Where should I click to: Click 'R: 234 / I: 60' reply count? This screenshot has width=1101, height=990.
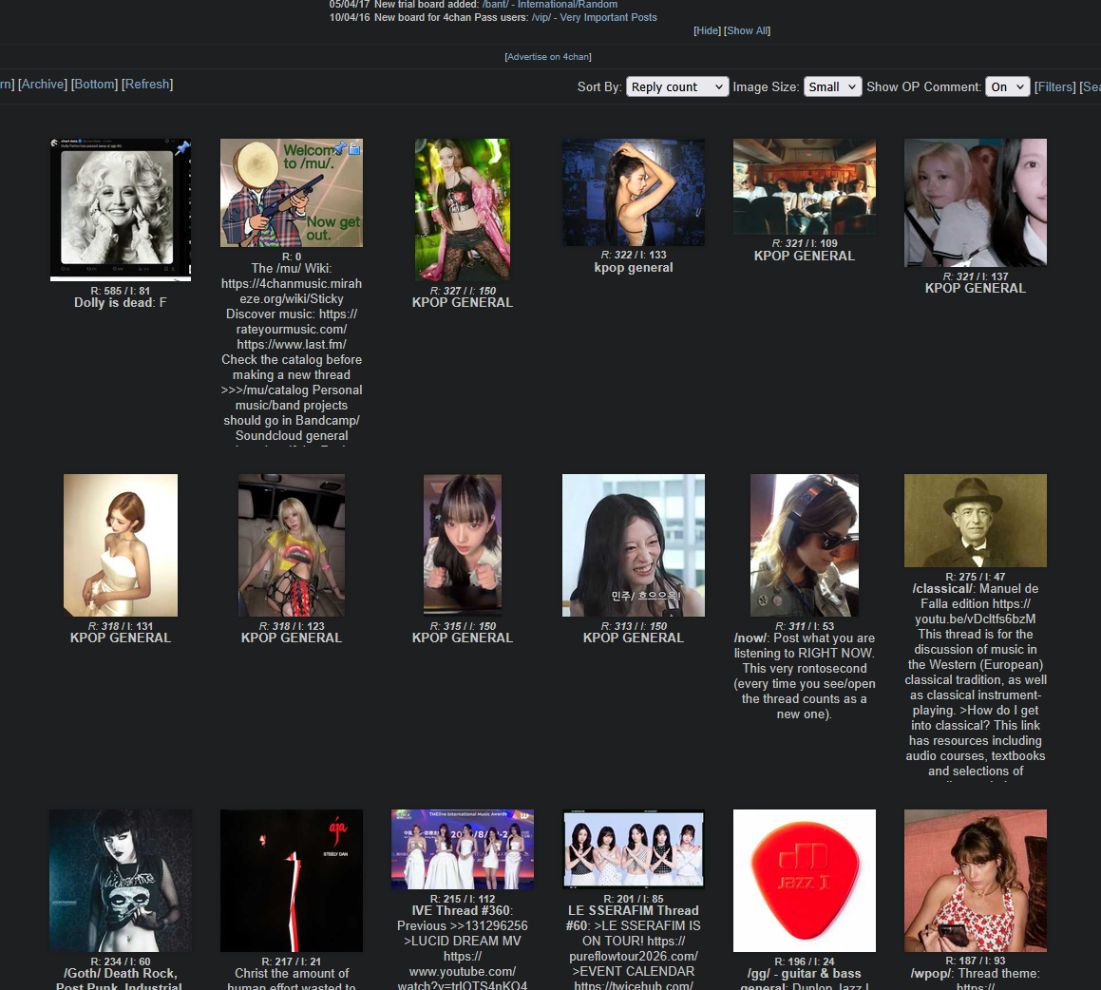tap(120, 961)
